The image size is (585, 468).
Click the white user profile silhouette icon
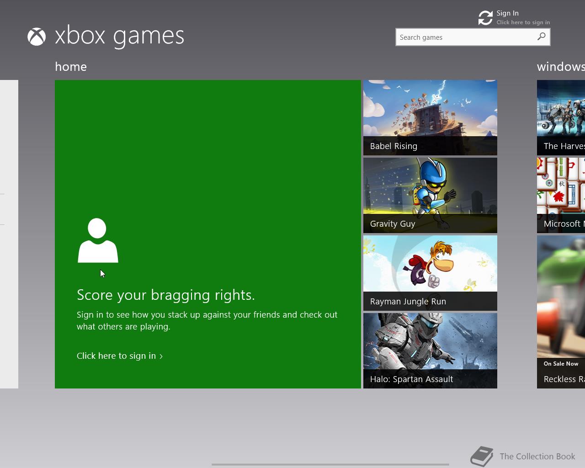(x=98, y=240)
